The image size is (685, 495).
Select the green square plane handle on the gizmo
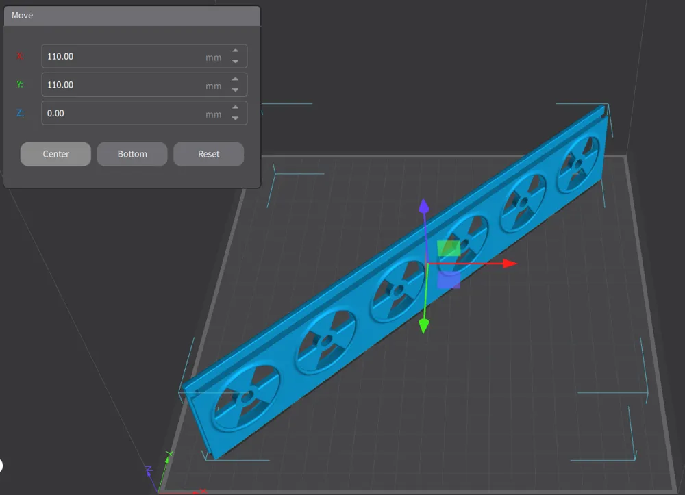click(x=449, y=248)
